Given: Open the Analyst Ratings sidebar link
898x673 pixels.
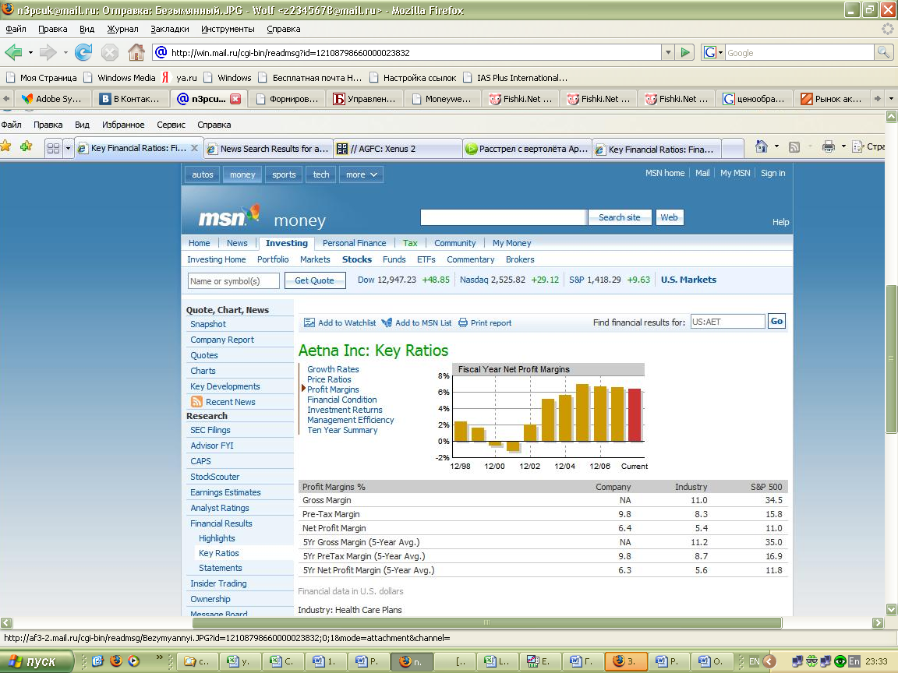Looking at the screenshot, I should 219,508.
